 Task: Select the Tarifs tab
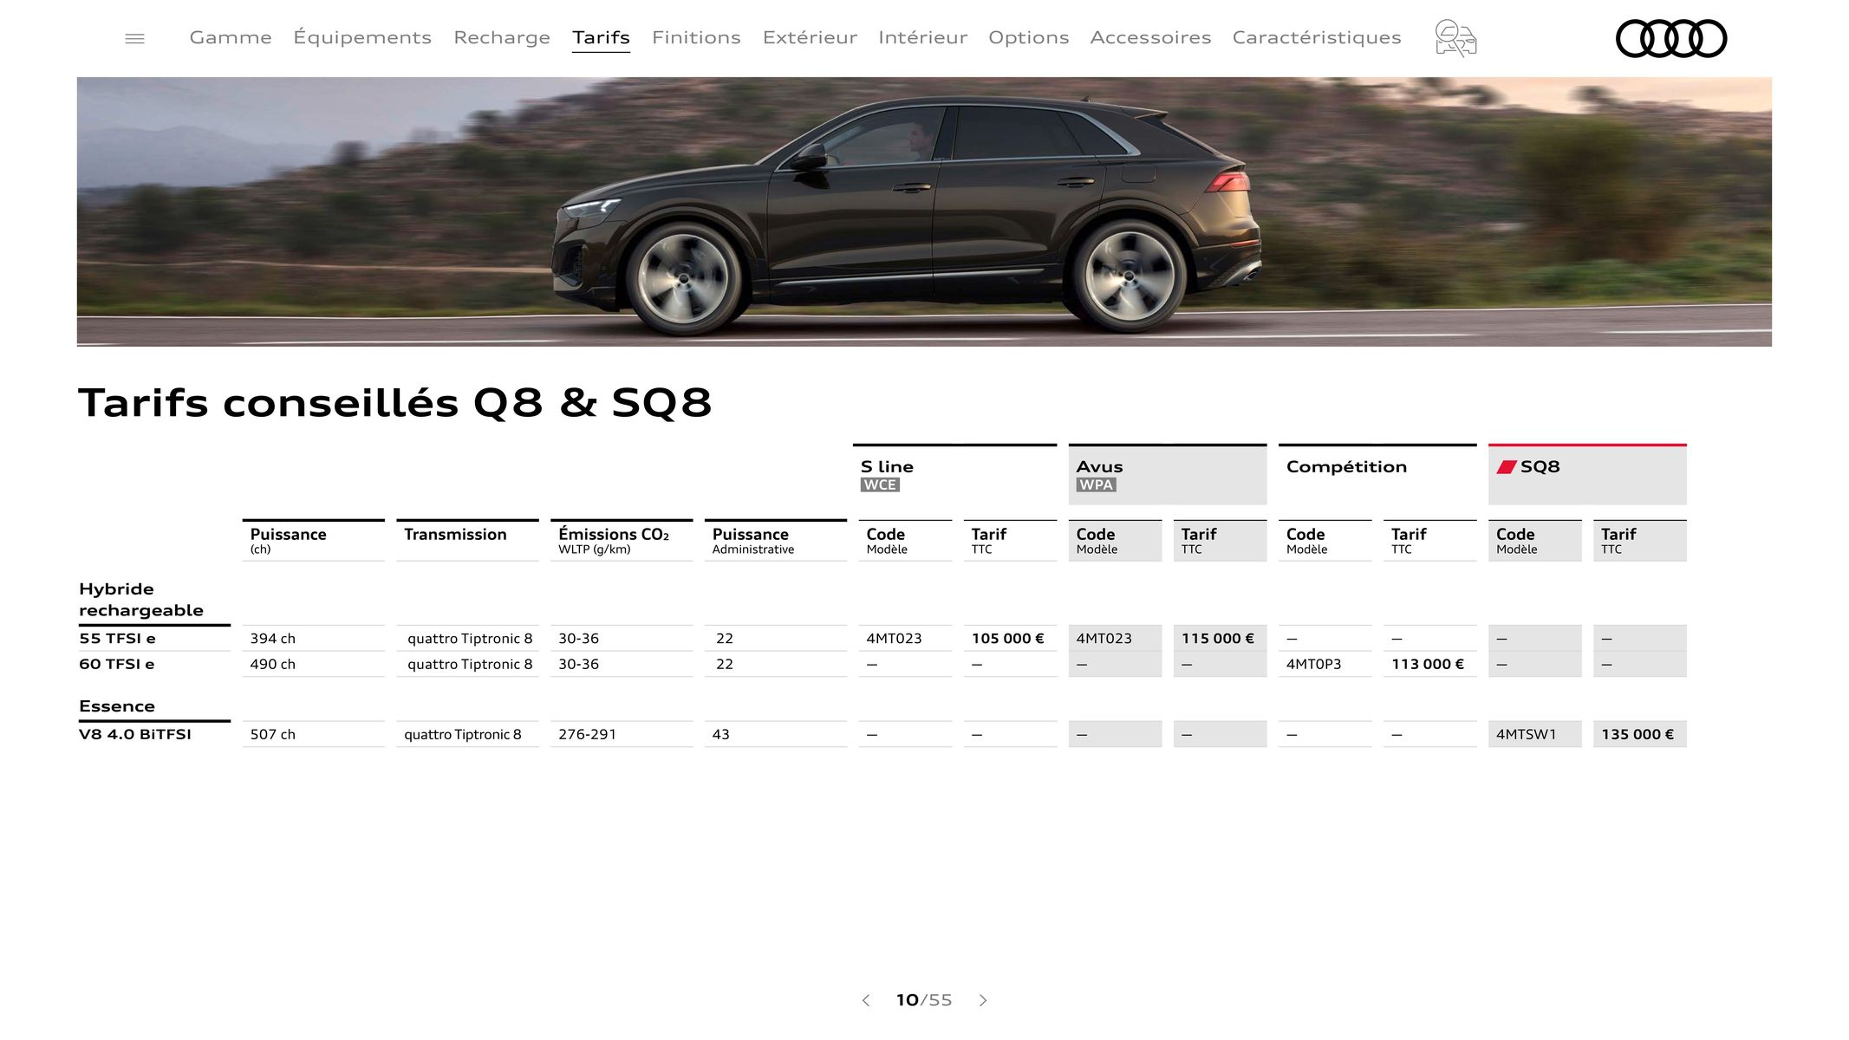pyautogui.click(x=601, y=37)
